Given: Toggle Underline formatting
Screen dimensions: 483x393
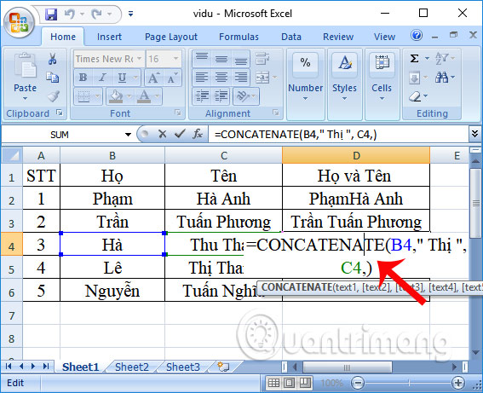Looking at the screenshot, I should 122,78.
